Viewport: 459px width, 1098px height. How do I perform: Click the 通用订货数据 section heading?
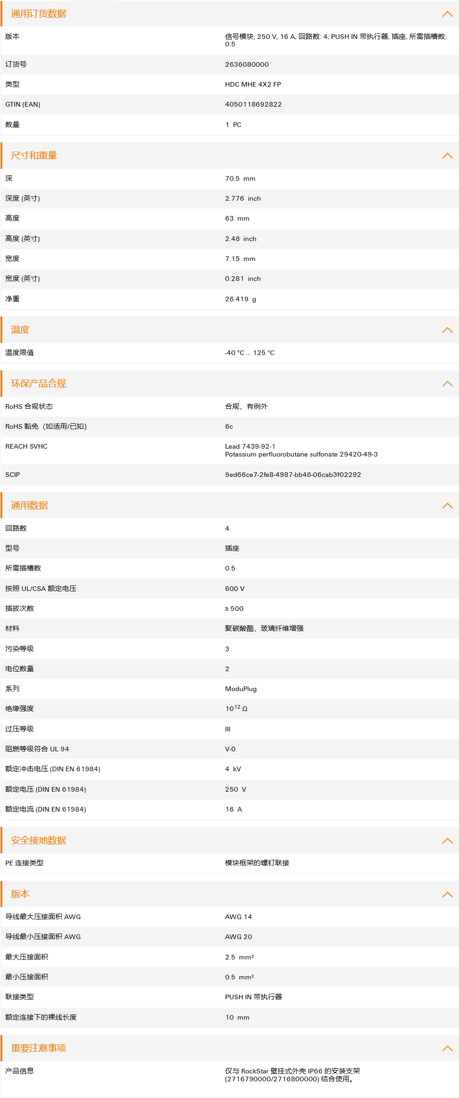pyautogui.click(x=38, y=14)
